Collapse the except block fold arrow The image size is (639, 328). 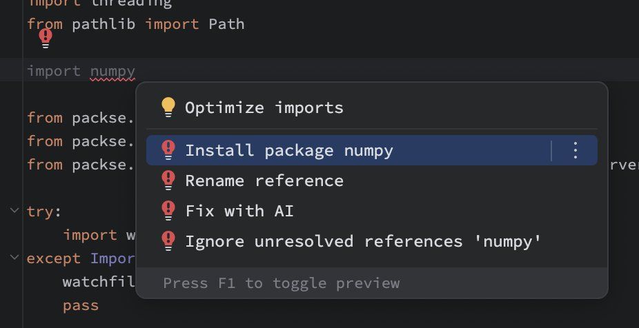pyautogui.click(x=15, y=258)
